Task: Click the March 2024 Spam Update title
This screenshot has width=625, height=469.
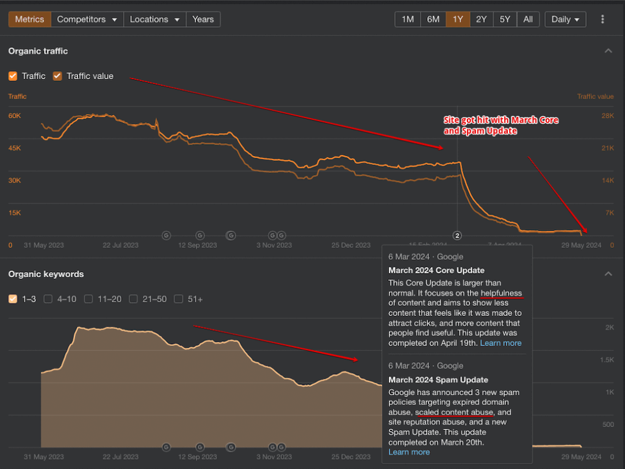Action: (438, 379)
